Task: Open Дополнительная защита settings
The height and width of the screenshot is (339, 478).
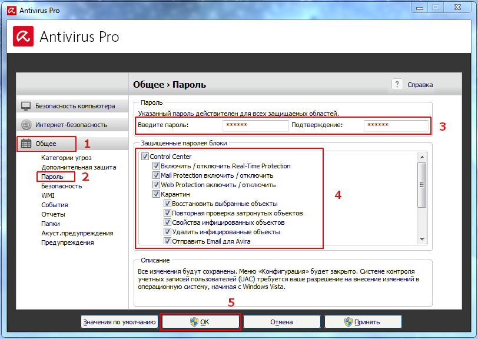Action: pos(79,167)
